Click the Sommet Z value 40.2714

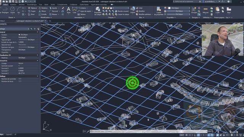pyautogui.click(x=21, y=73)
